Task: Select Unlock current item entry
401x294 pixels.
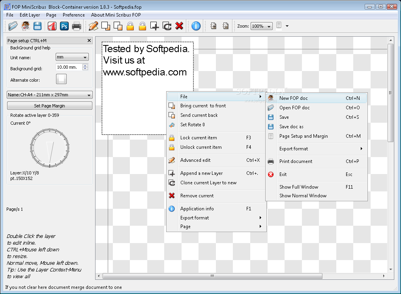Action: tap(216, 147)
